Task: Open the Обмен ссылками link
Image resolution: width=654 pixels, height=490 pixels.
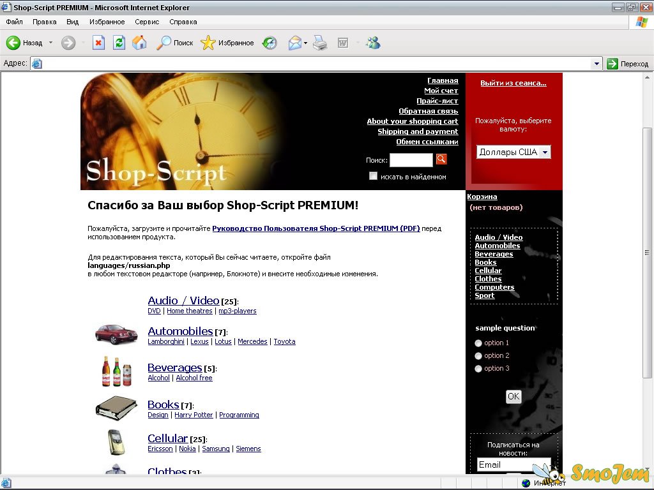Action: pos(427,142)
